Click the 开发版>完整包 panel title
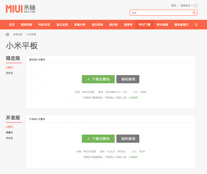This screenshot has height=174, width=207. 37,119
